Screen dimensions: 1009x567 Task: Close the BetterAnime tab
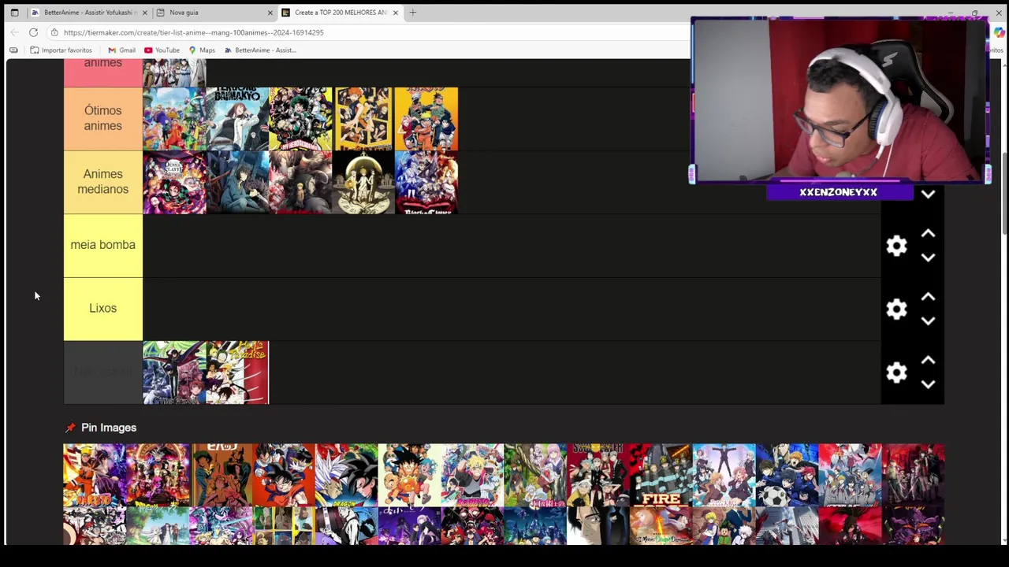click(145, 13)
